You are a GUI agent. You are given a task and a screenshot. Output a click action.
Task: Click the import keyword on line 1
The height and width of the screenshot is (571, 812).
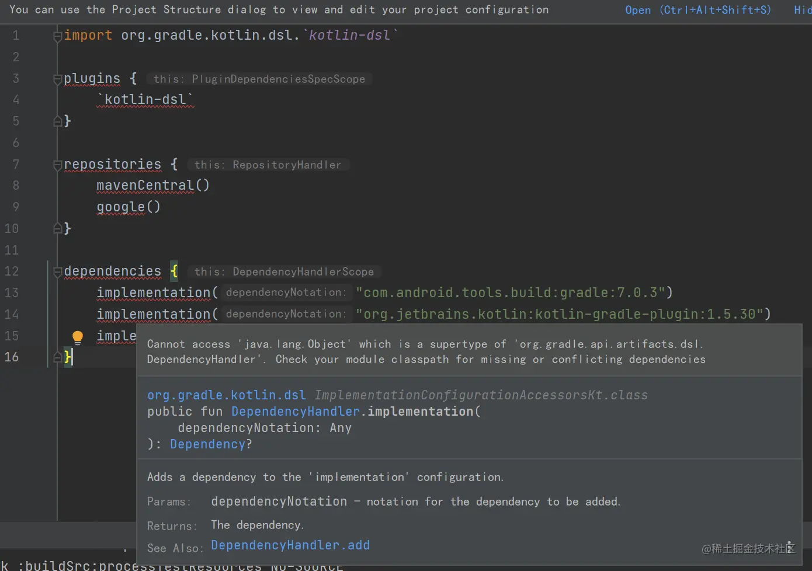(x=88, y=36)
